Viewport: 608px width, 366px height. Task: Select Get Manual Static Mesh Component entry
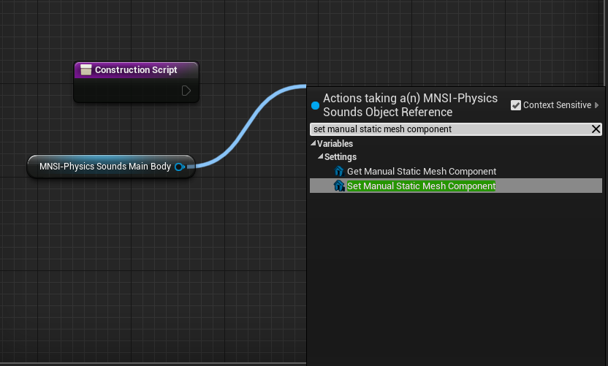[x=421, y=172]
